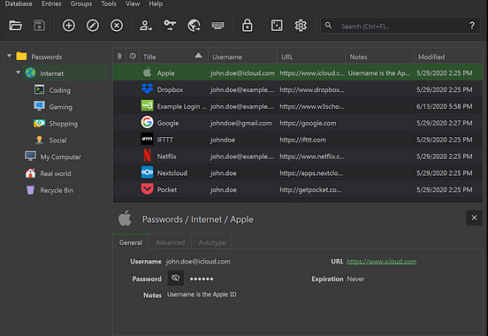
Task: Sort entries by Username column
Action: [x=242, y=57]
